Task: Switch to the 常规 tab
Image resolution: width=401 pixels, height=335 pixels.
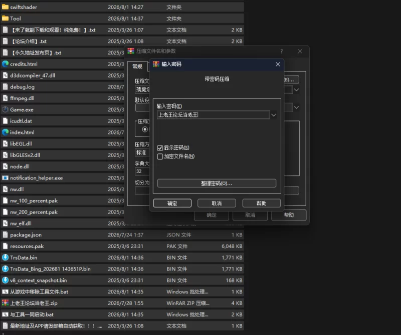Action: point(137,66)
